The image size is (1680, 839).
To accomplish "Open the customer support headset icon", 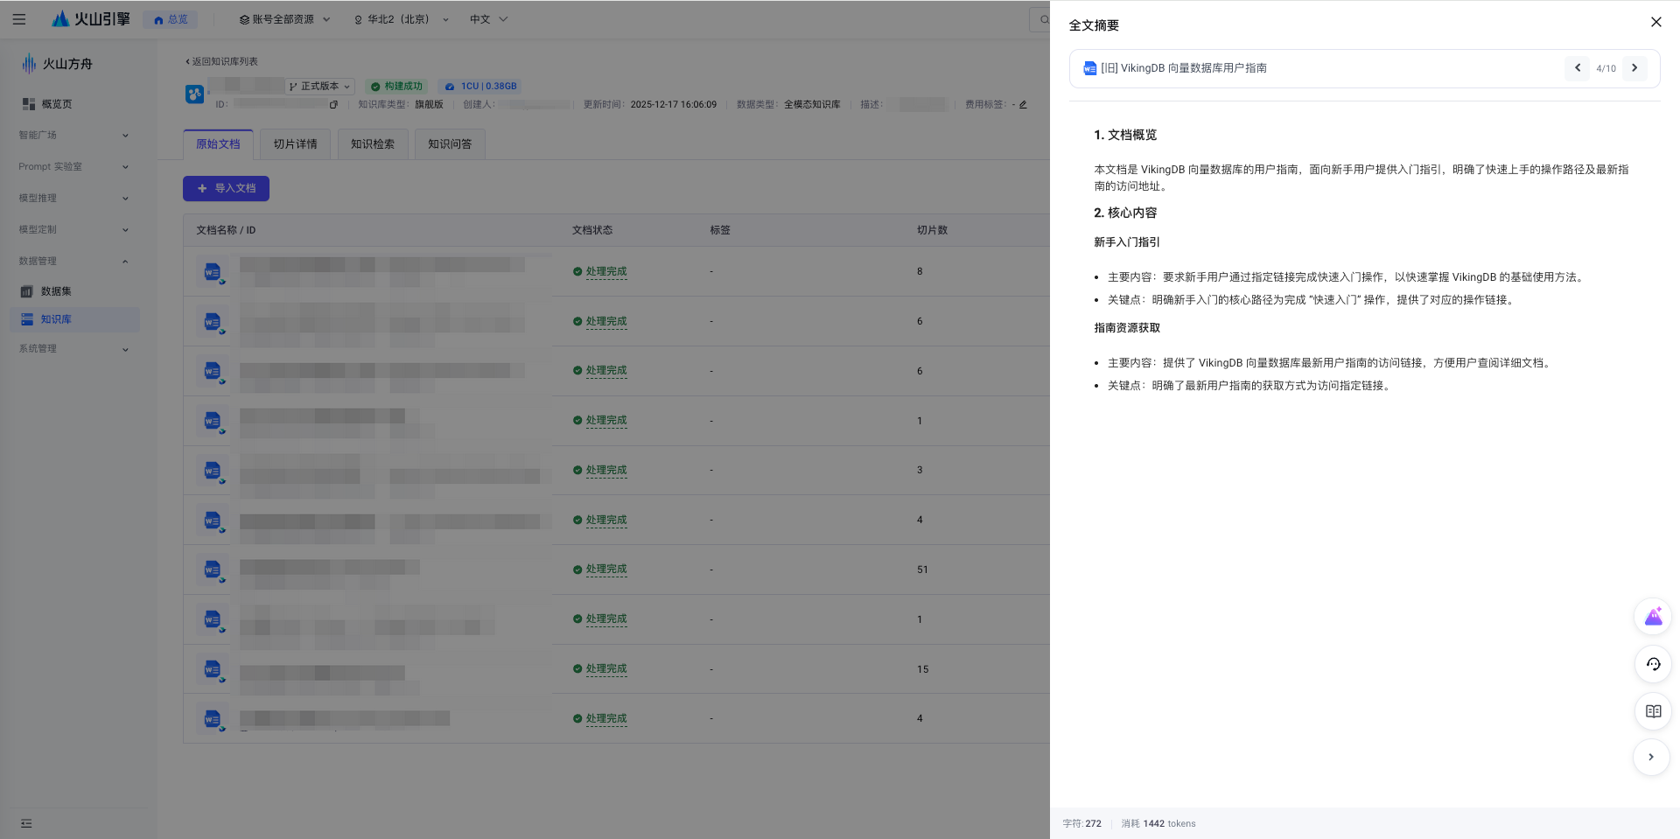I will pos(1653,664).
